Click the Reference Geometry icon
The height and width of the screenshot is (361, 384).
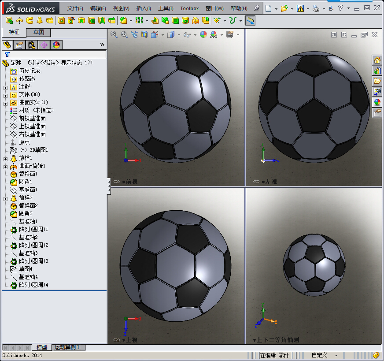(217, 21)
